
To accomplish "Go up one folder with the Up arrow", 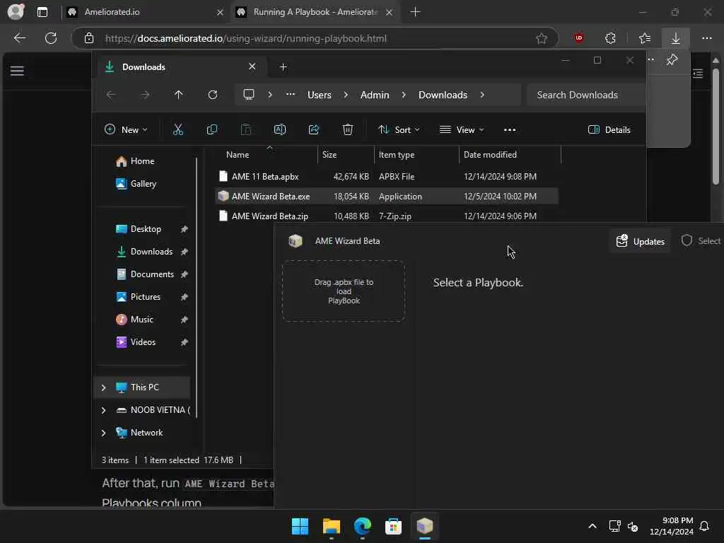I will [x=179, y=95].
